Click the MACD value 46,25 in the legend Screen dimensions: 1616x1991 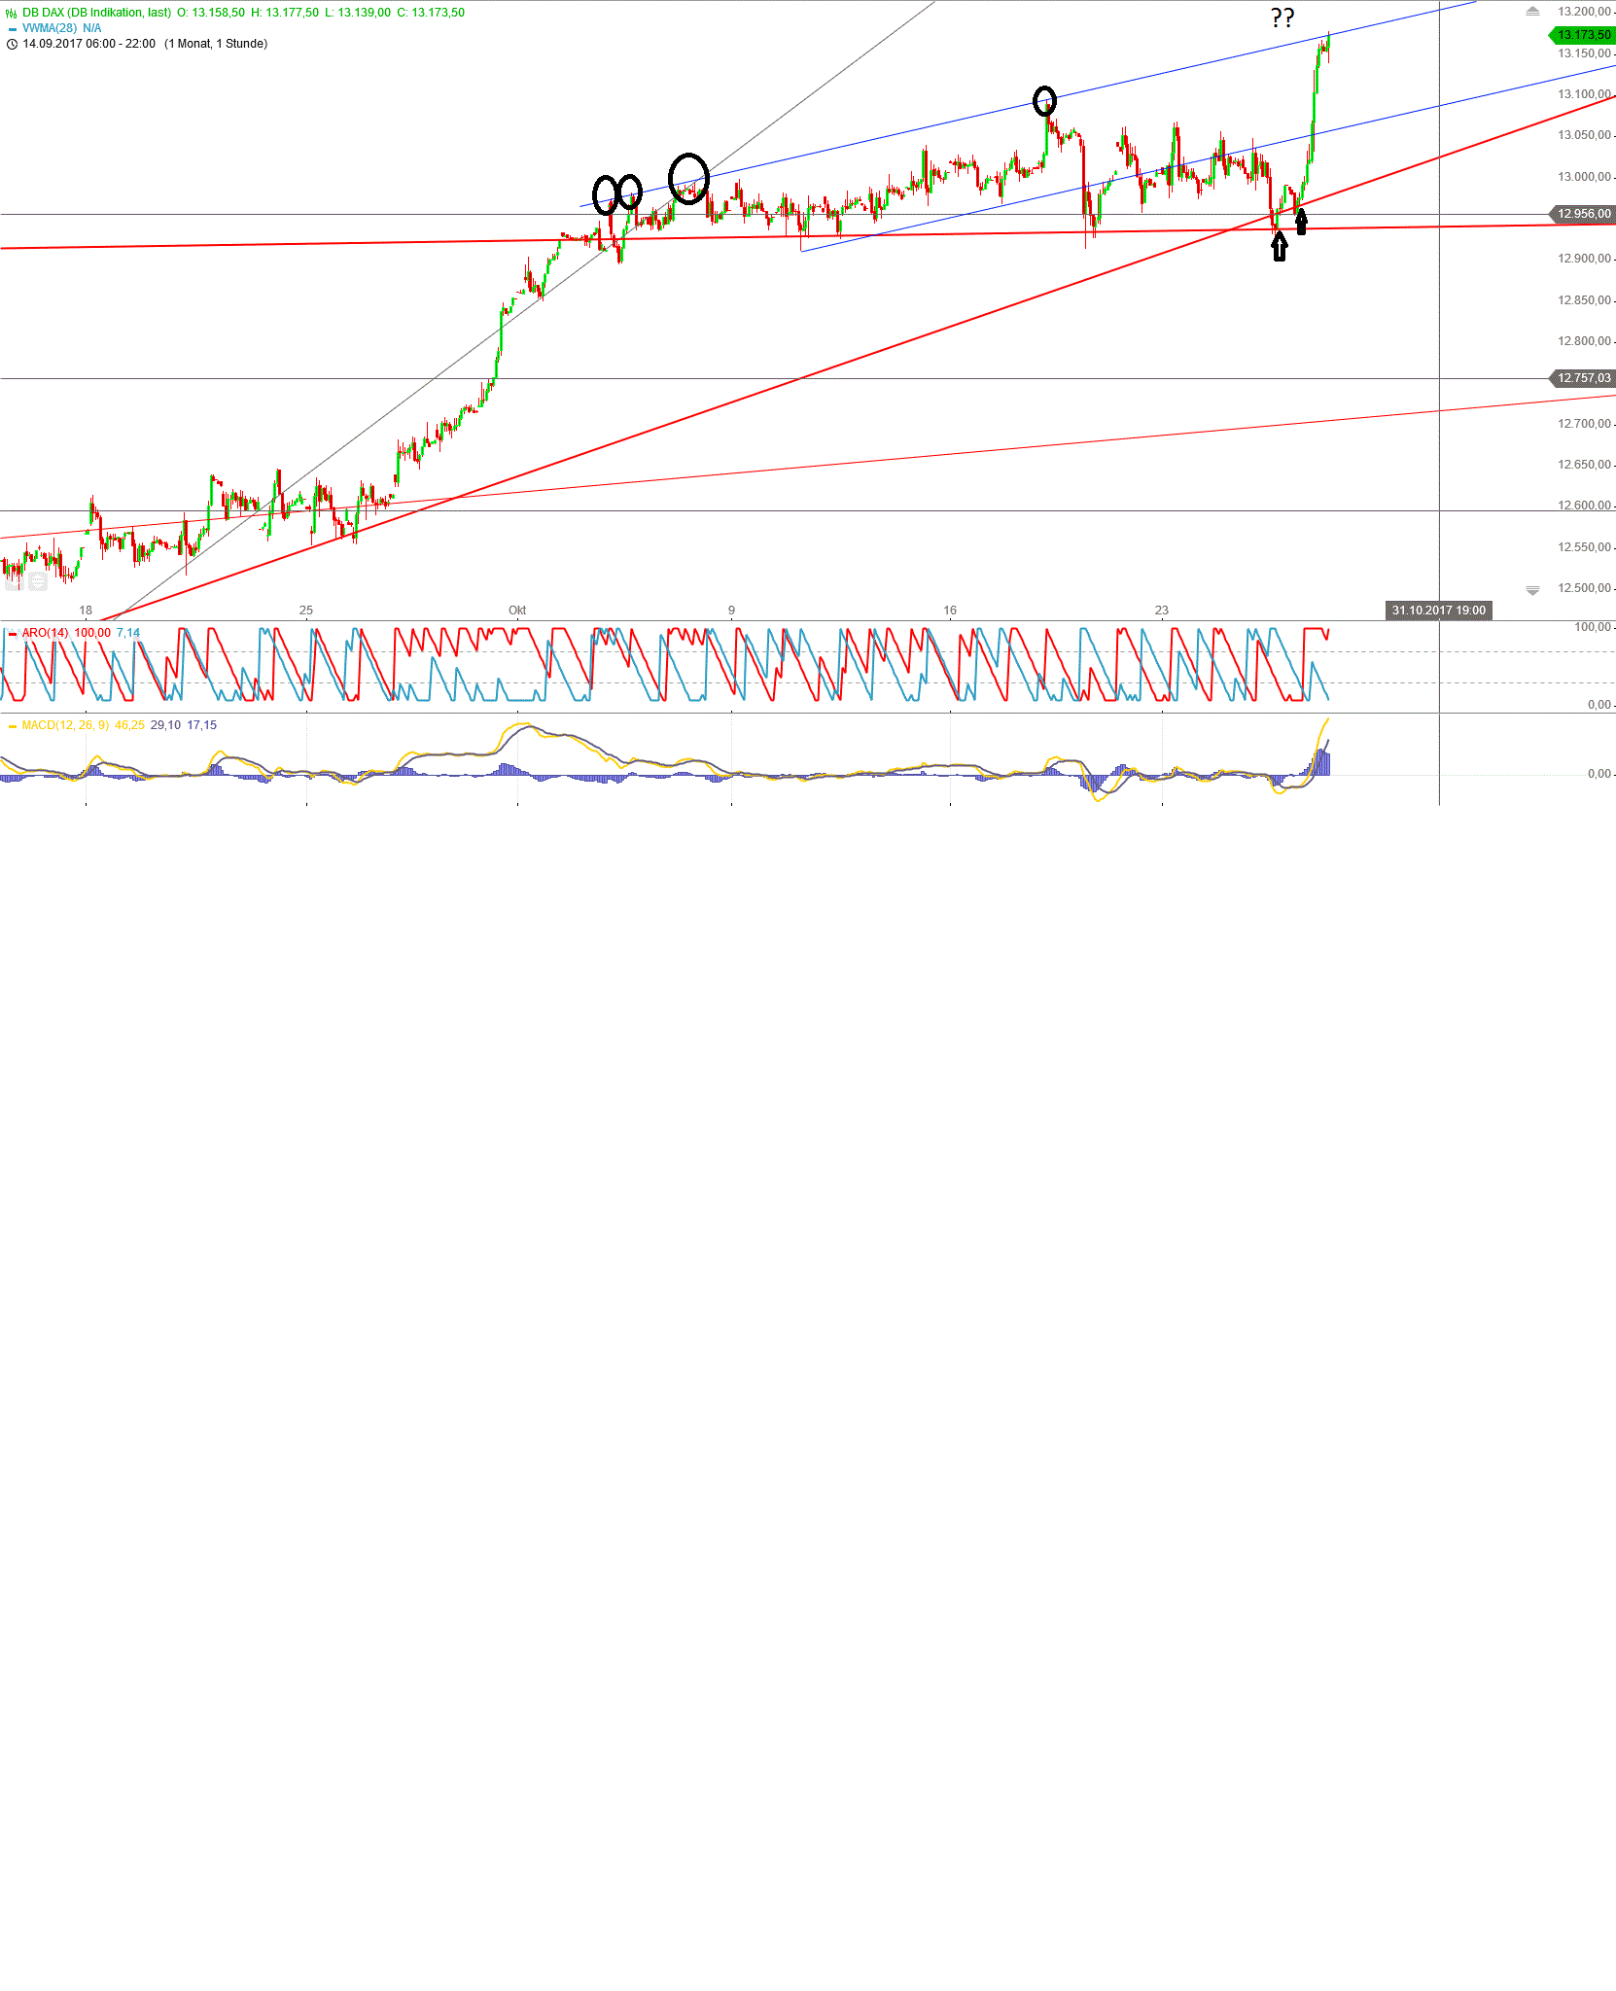click(x=129, y=725)
